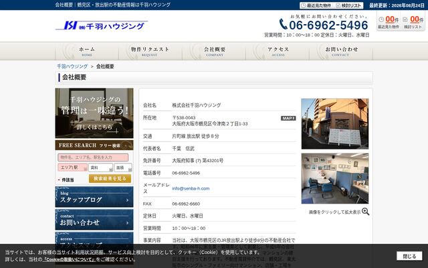Open the アクセス ACCESS navigation tab
The width and height of the screenshot is (428, 268).
click(278, 51)
